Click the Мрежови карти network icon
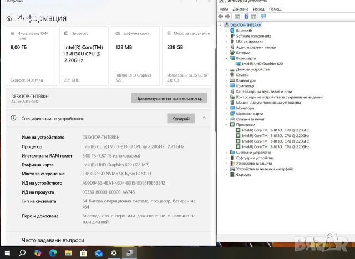 coord(232,114)
